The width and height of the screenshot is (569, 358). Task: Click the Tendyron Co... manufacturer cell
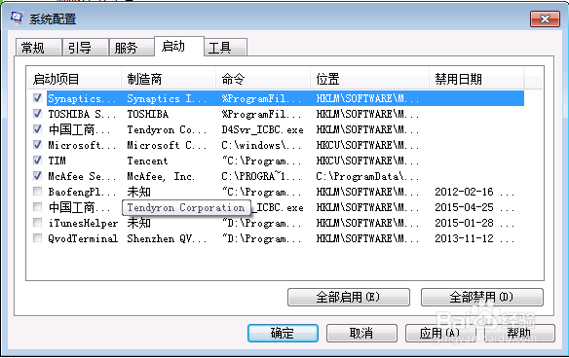167,129
